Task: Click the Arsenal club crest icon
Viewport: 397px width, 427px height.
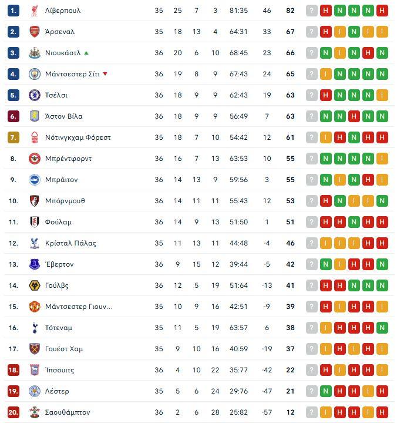Action: pyautogui.click(x=35, y=32)
